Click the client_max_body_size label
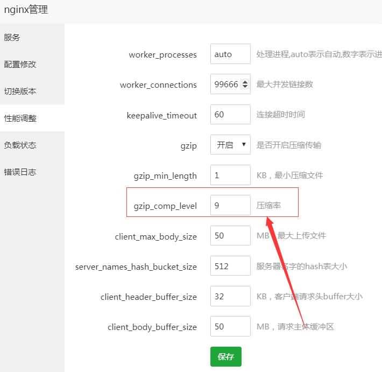The height and width of the screenshot is (372, 382). pyautogui.click(x=156, y=237)
